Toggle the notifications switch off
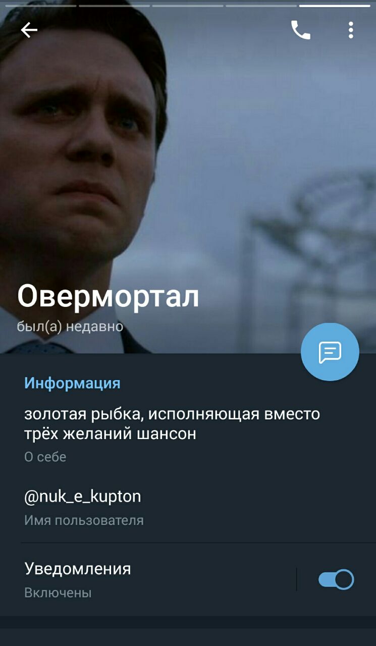This screenshot has height=646, width=376. tap(336, 579)
